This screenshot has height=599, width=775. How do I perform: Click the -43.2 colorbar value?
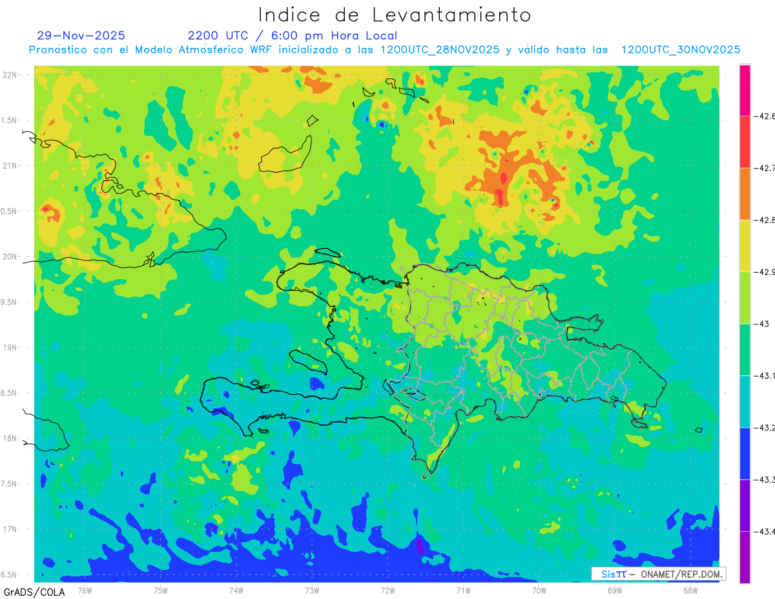point(765,428)
